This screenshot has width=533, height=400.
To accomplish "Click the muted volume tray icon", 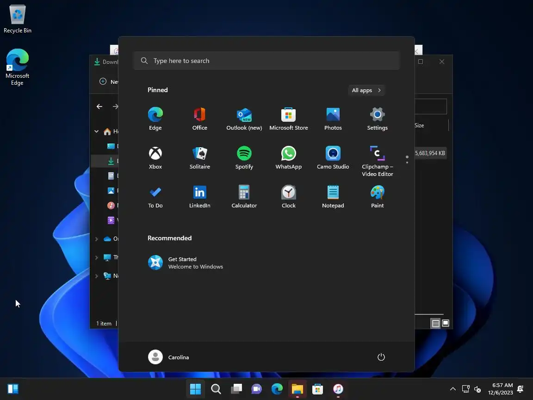I will pos(477,389).
